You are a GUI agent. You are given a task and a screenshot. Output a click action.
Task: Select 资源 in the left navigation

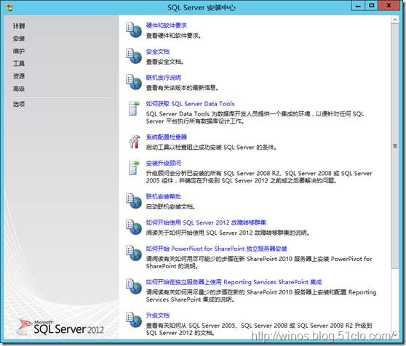19,76
